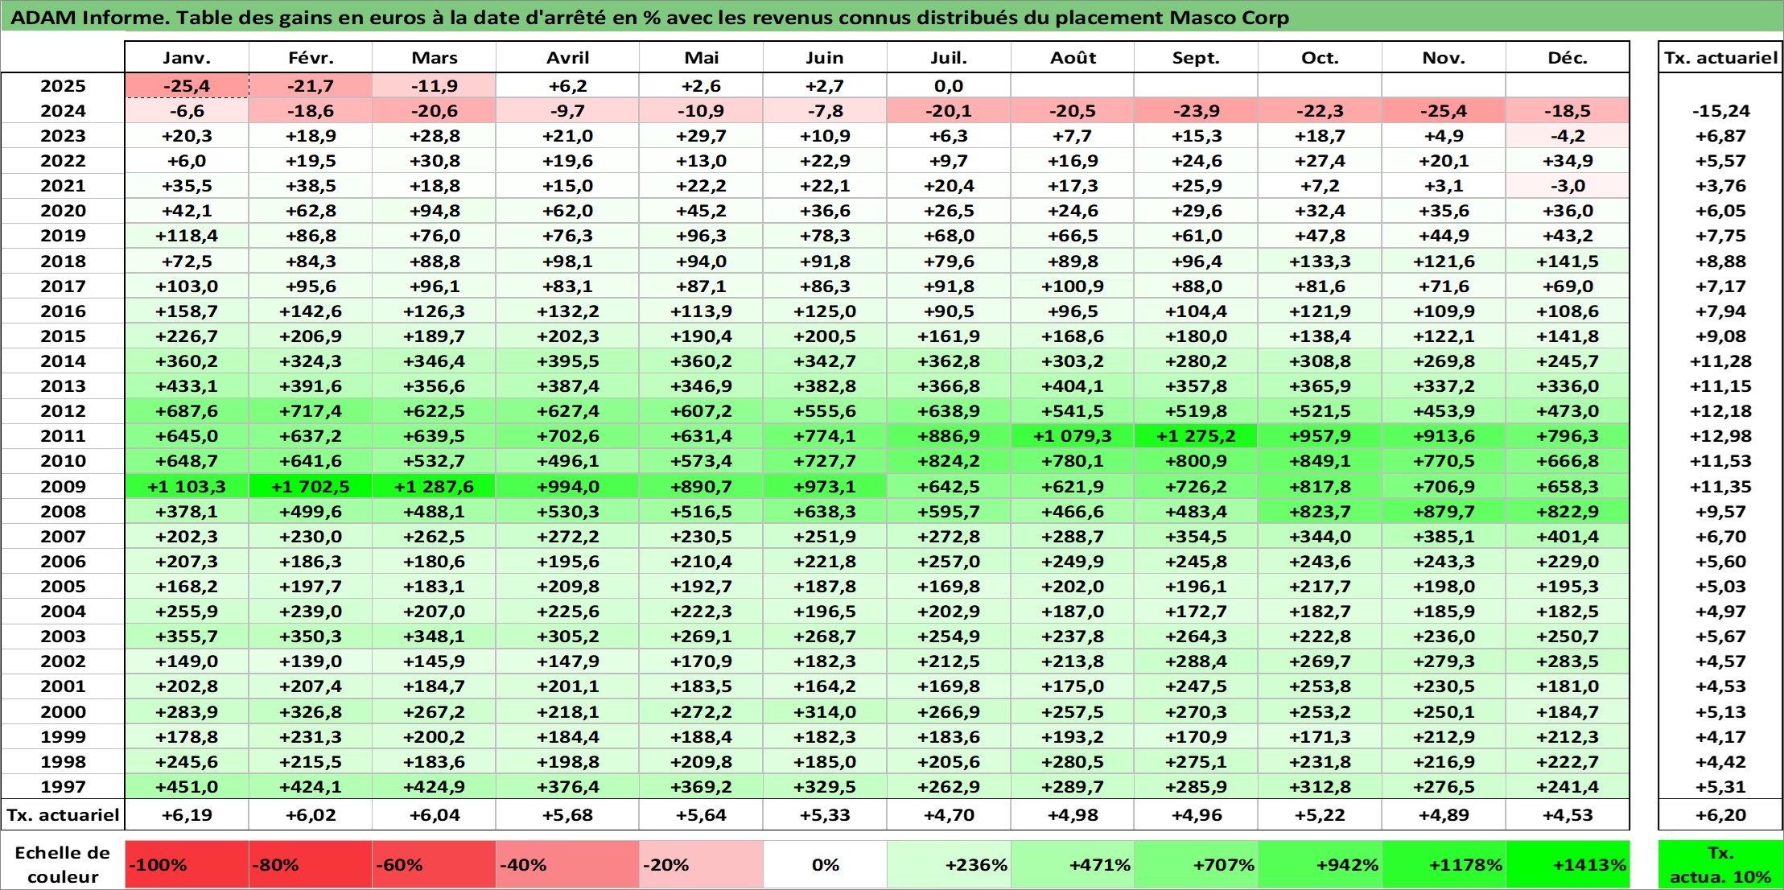Image resolution: width=1784 pixels, height=890 pixels.
Task: Click the +1413% bright green swatch
Action: click(x=1568, y=864)
